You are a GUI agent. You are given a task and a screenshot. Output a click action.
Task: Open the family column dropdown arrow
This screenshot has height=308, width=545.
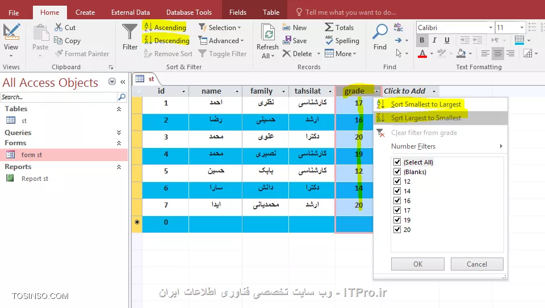point(283,91)
